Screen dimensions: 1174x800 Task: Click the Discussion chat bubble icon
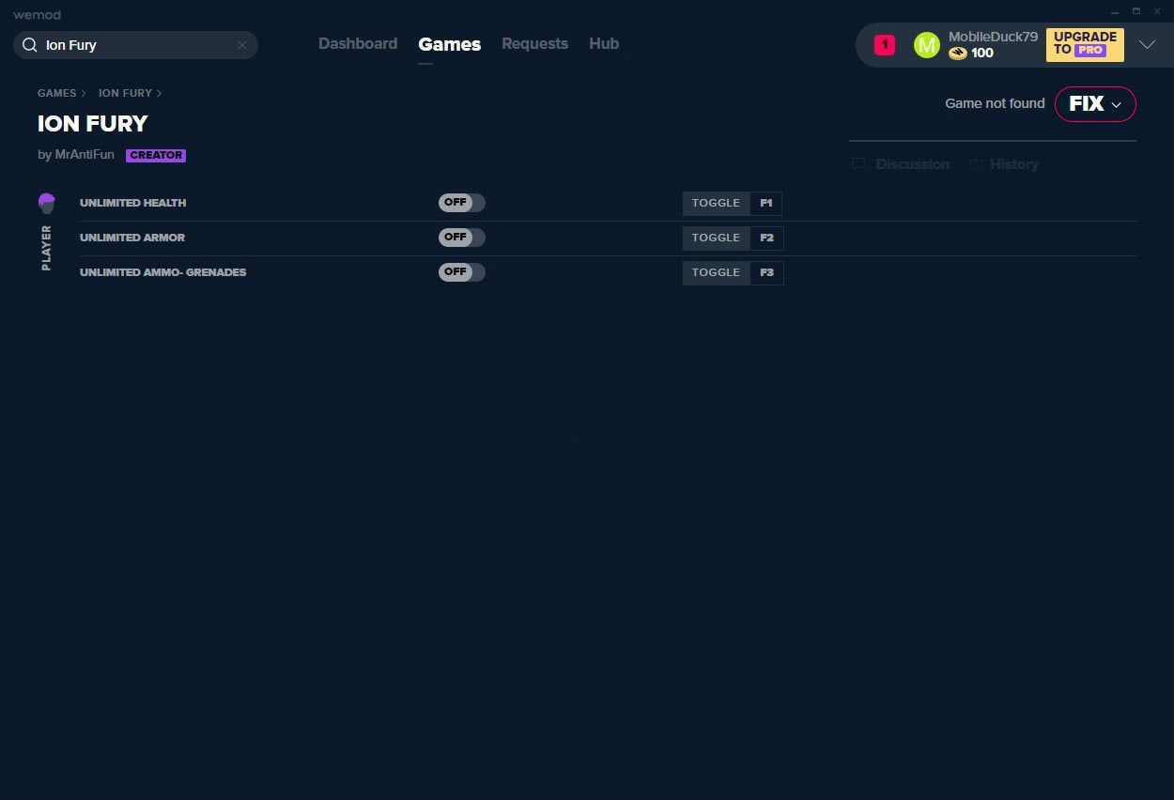click(x=858, y=164)
